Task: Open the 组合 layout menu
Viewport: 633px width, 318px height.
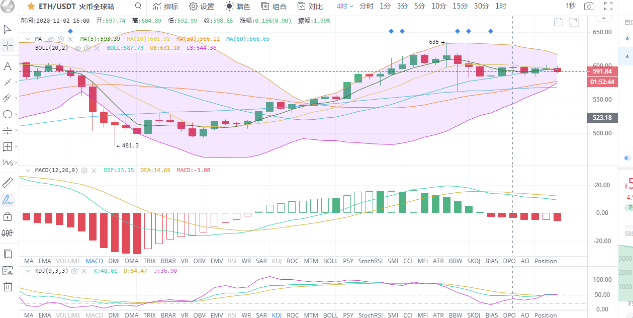Action: click(x=274, y=7)
